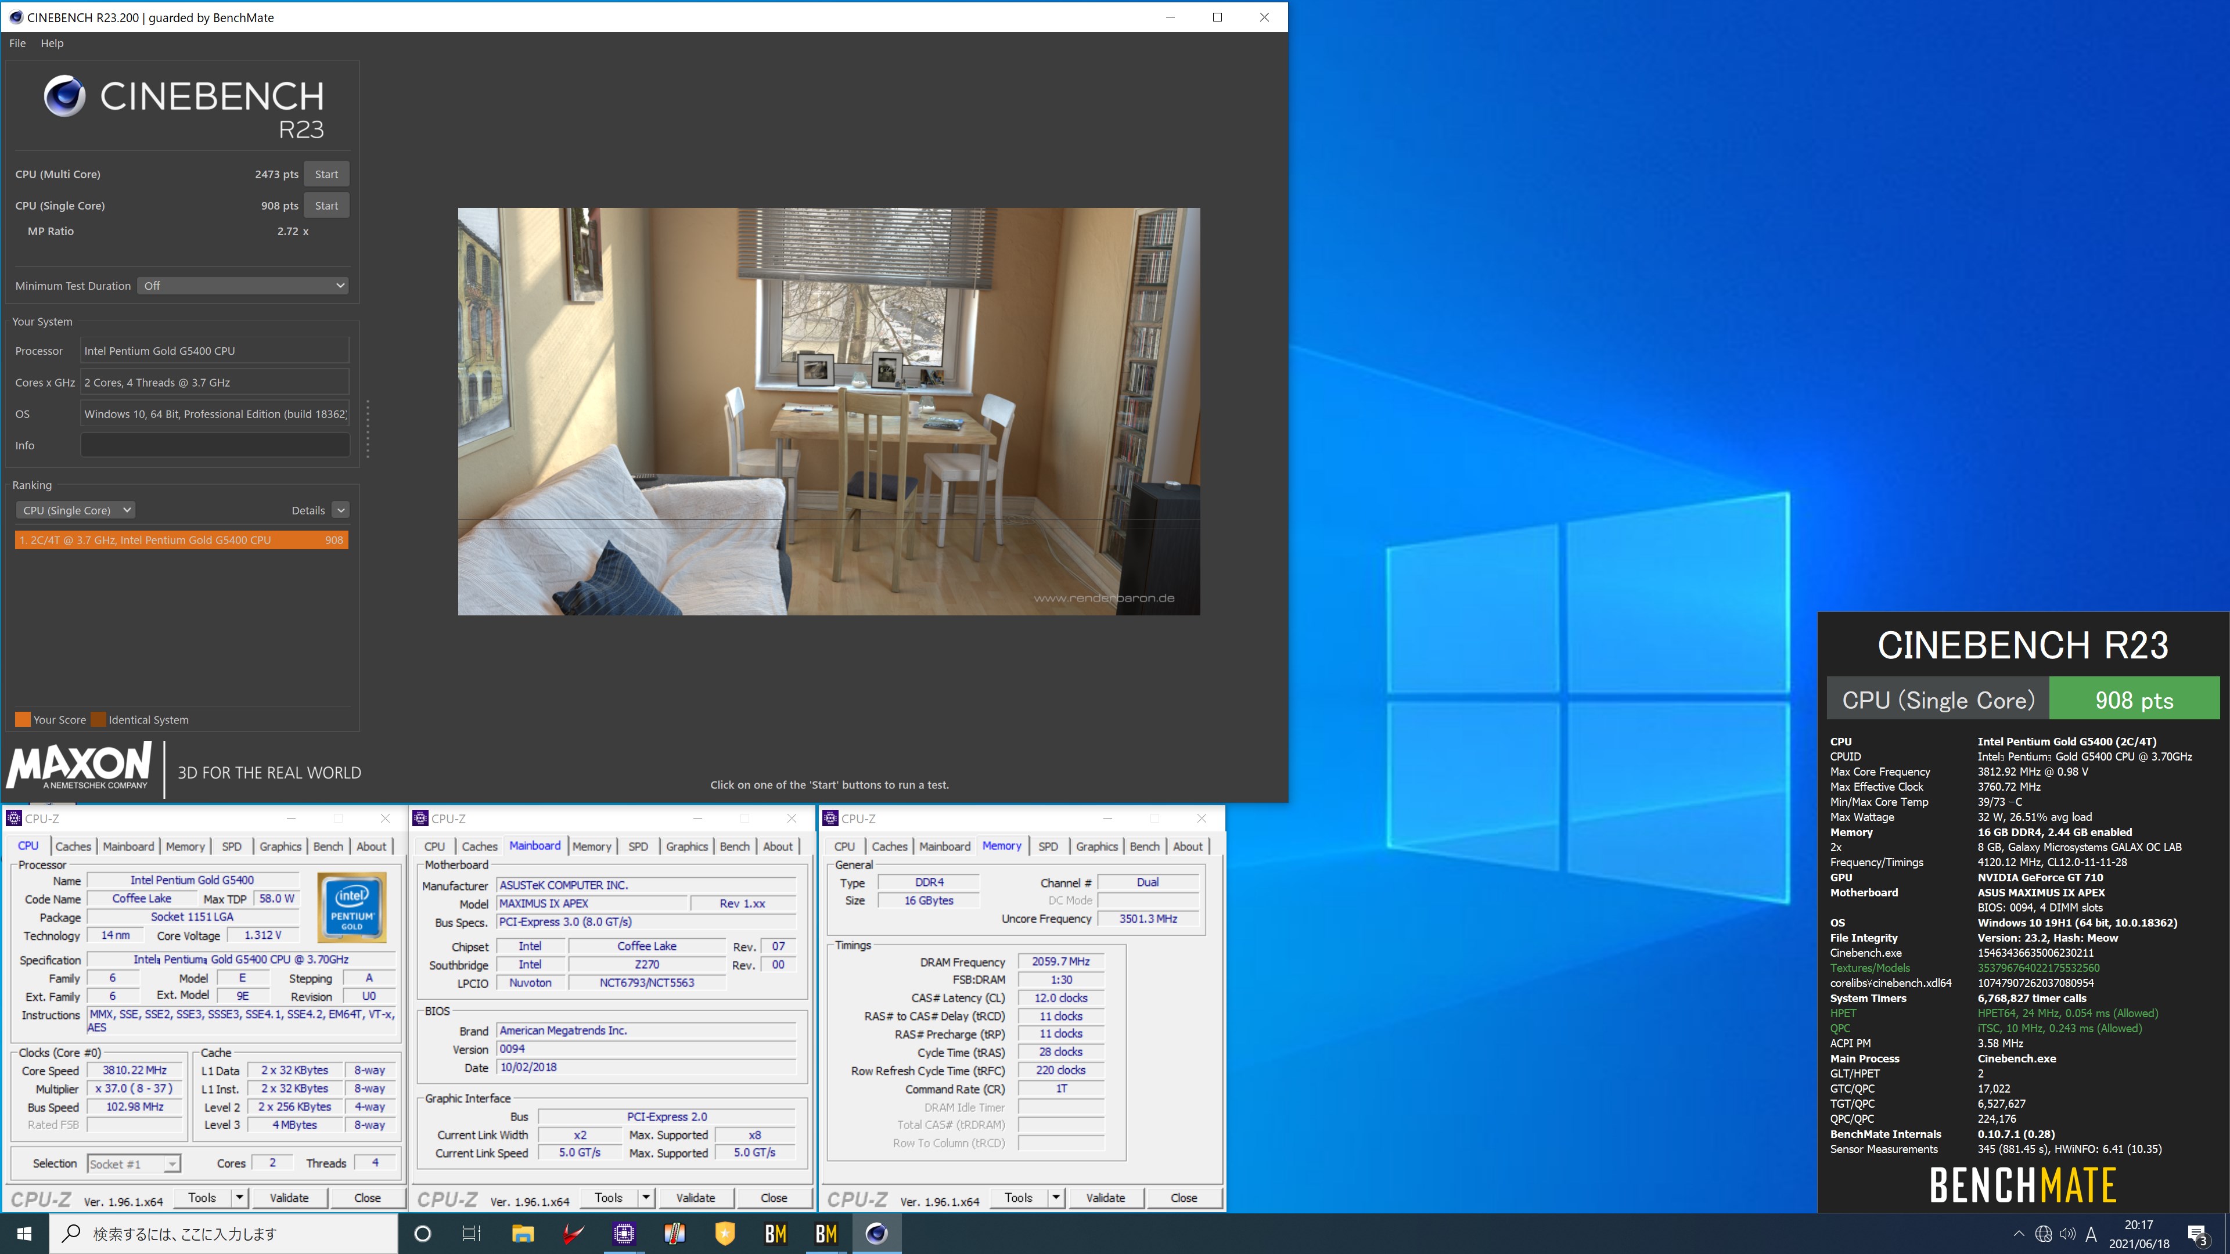
Task: Click DRAM Frequency value 2059.7 MHz
Action: click(1060, 961)
